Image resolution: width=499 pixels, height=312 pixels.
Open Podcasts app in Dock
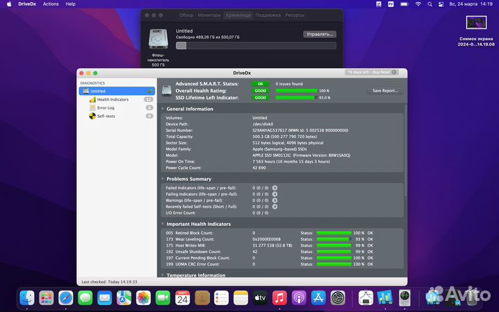[299, 298]
